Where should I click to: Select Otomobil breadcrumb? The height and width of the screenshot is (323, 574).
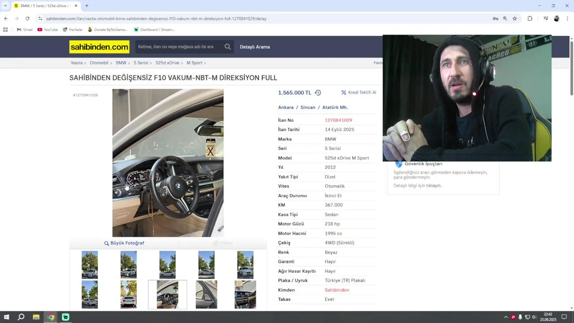click(x=99, y=63)
